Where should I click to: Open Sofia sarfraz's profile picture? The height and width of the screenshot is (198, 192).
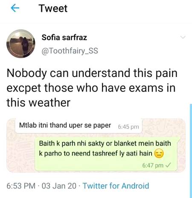click(x=21, y=44)
